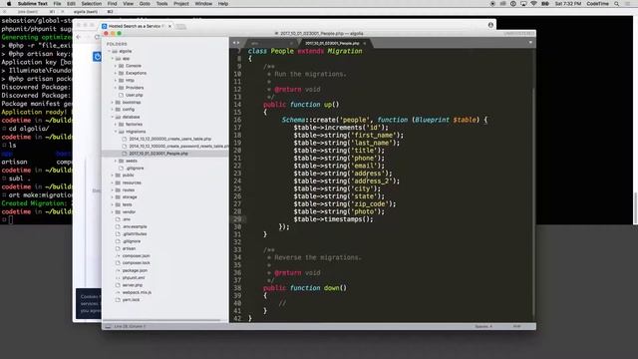Viewport: 638px width, 359px height.
Task: Open Spotlight search in menu bar
Action: [x=617, y=4]
